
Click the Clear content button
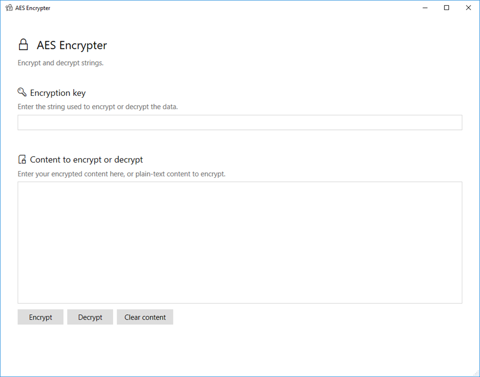pos(145,317)
